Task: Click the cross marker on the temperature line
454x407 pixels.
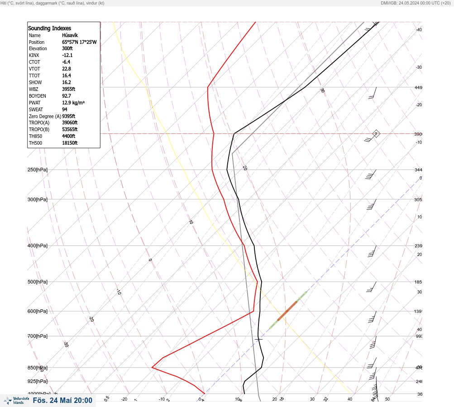Action: pyautogui.click(x=258, y=339)
